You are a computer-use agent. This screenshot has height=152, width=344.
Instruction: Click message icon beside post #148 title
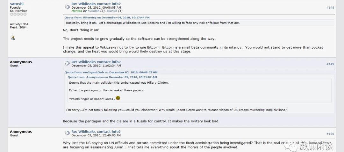(x=67, y=7)
